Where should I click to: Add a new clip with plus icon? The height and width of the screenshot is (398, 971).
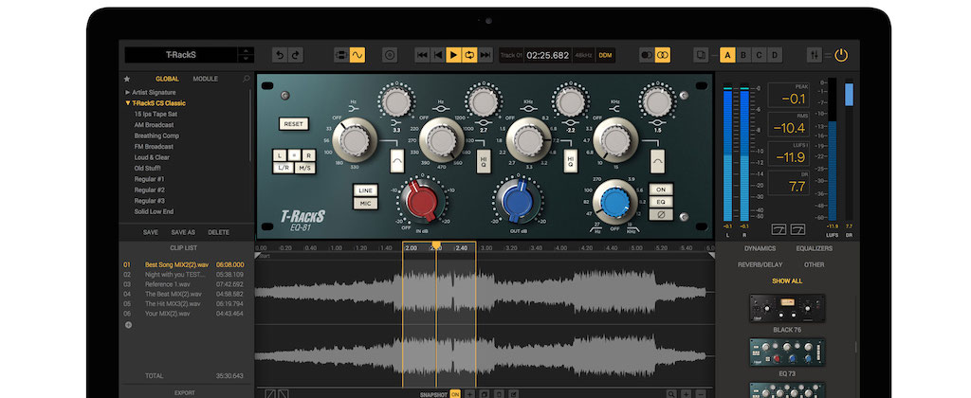click(x=128, y=325)
